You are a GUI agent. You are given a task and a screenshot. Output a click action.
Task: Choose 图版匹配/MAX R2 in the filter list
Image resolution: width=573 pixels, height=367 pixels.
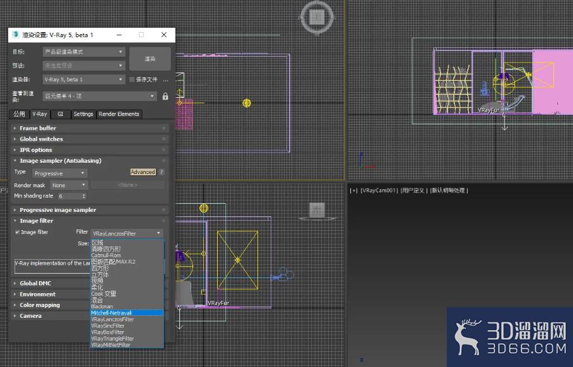pos(127,262)
